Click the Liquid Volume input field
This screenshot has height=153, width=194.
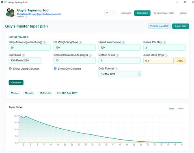pos(120,48)
